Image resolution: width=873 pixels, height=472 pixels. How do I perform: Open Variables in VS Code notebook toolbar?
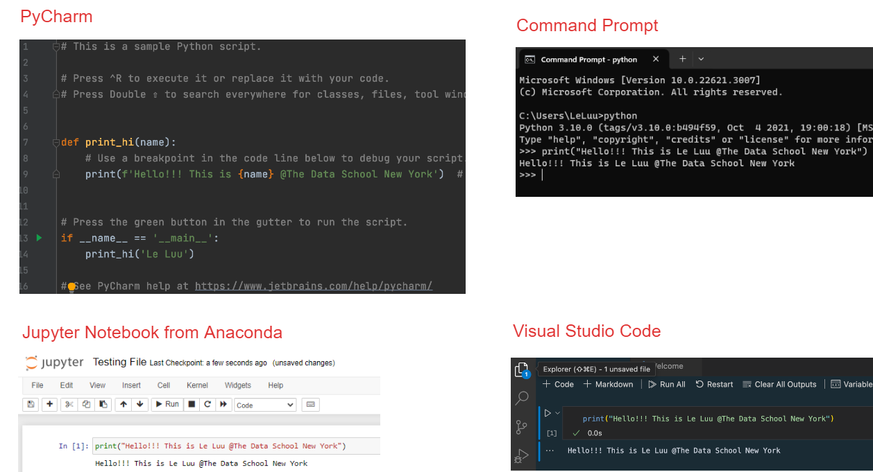coord(851,384)
